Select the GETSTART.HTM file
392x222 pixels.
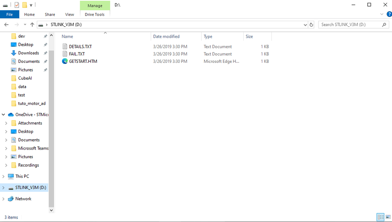click(83, 61)
